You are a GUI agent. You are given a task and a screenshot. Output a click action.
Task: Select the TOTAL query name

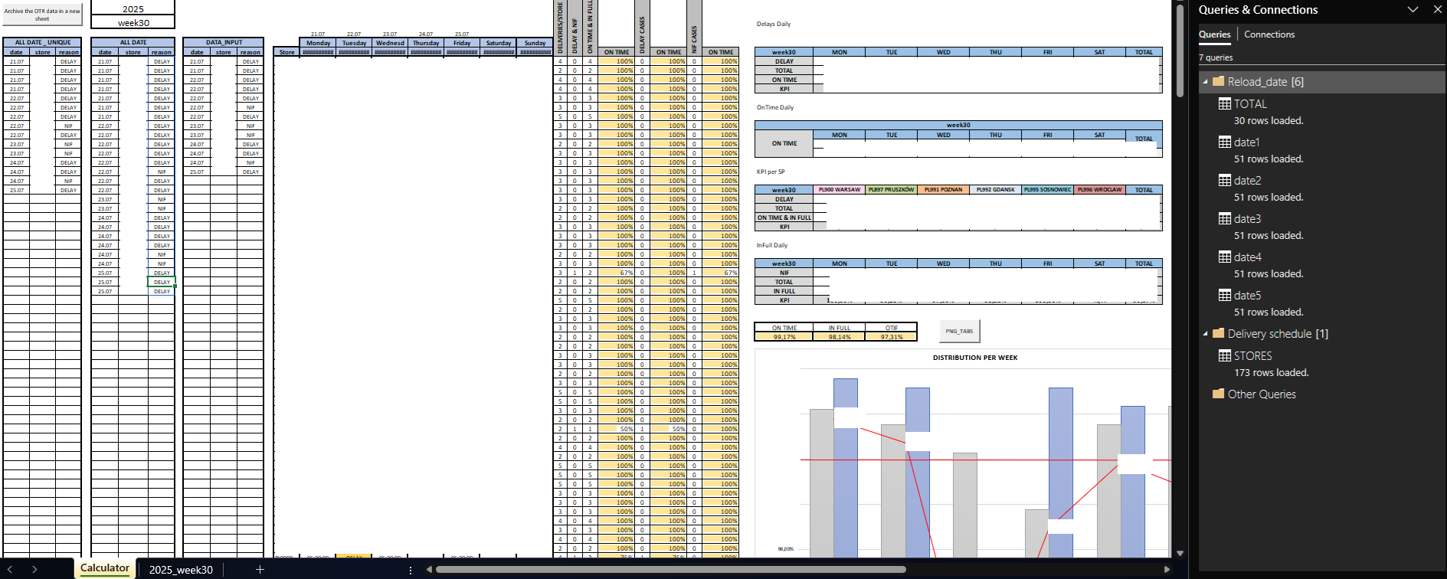1250,104
